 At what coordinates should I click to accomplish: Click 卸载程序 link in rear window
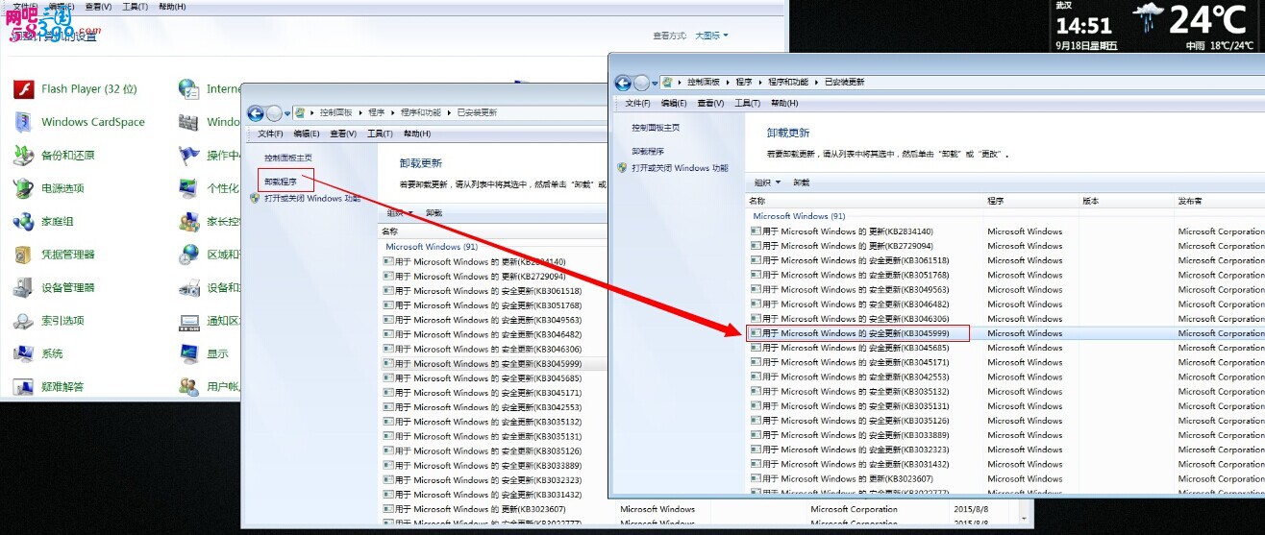tap(281, 182)
